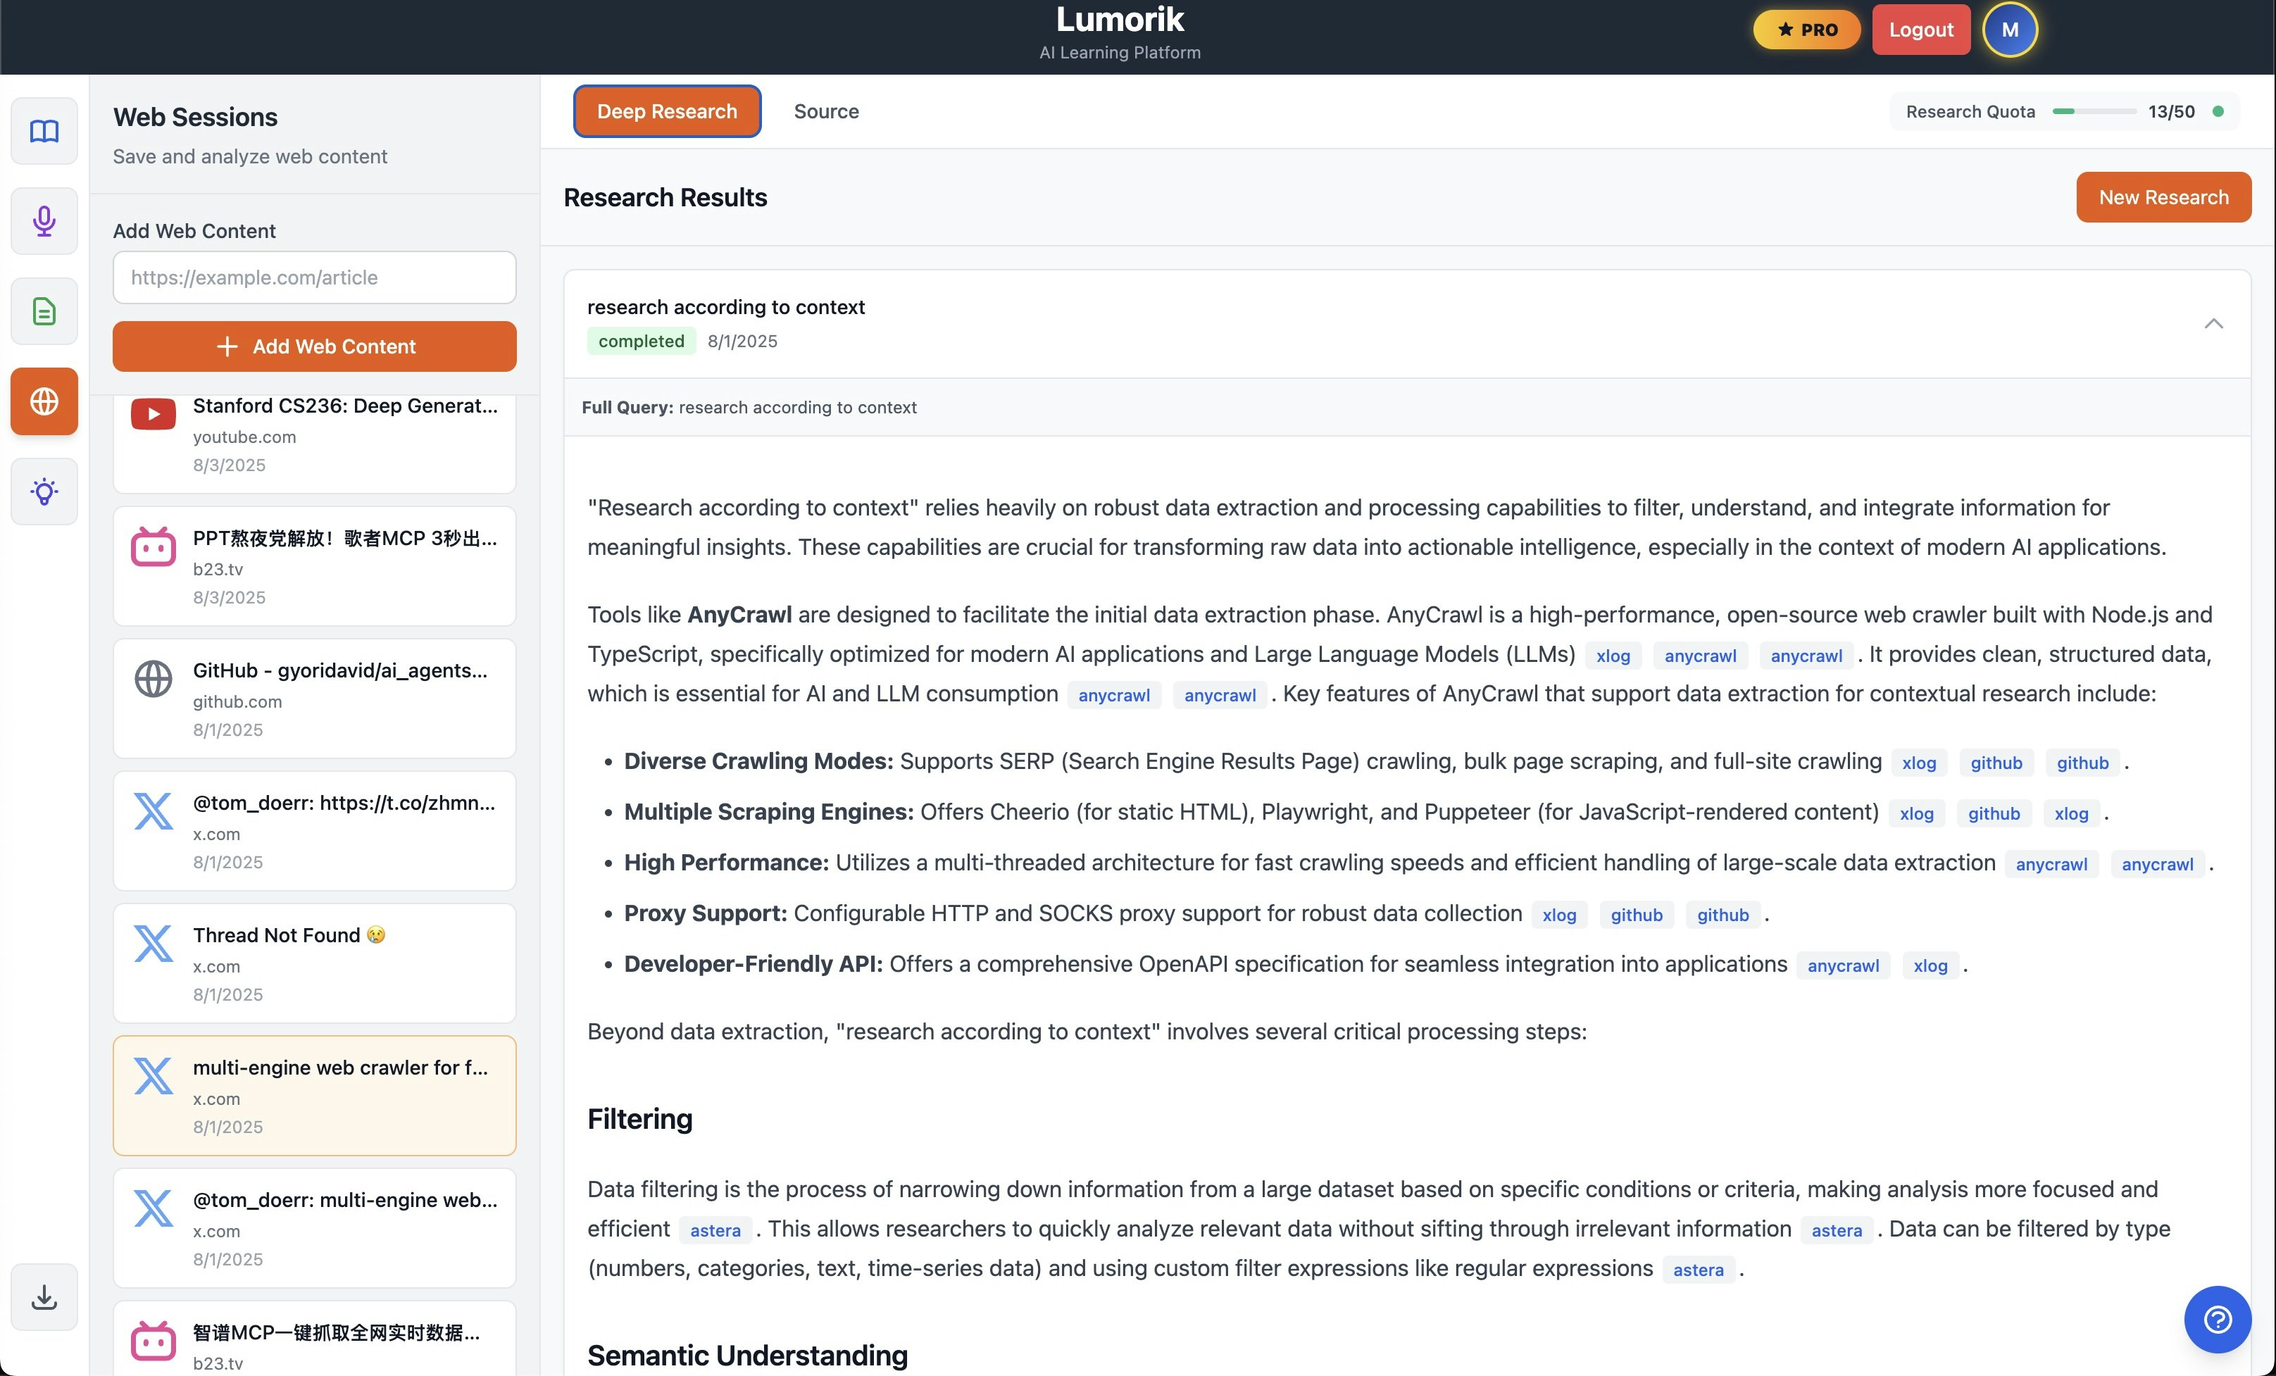
Task: Click the PRO star badge
Action: pyautogui.click(x=1807, y=30)
